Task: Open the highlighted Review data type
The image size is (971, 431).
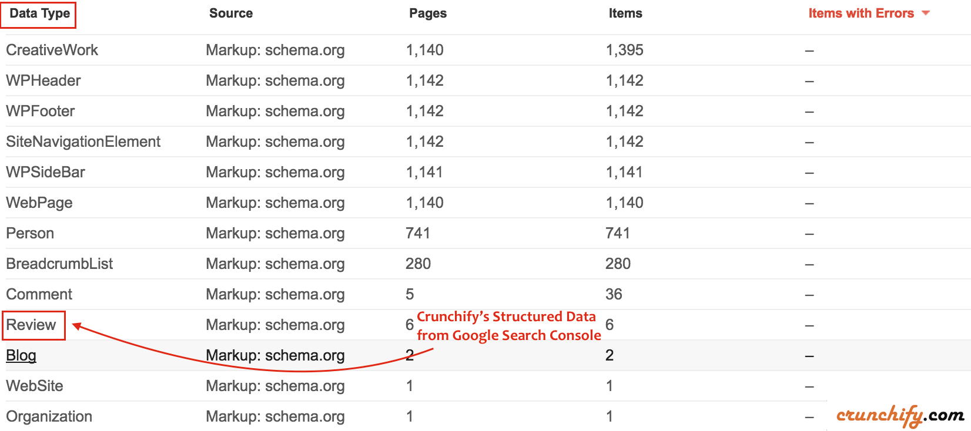Action: tap(31, 325)
